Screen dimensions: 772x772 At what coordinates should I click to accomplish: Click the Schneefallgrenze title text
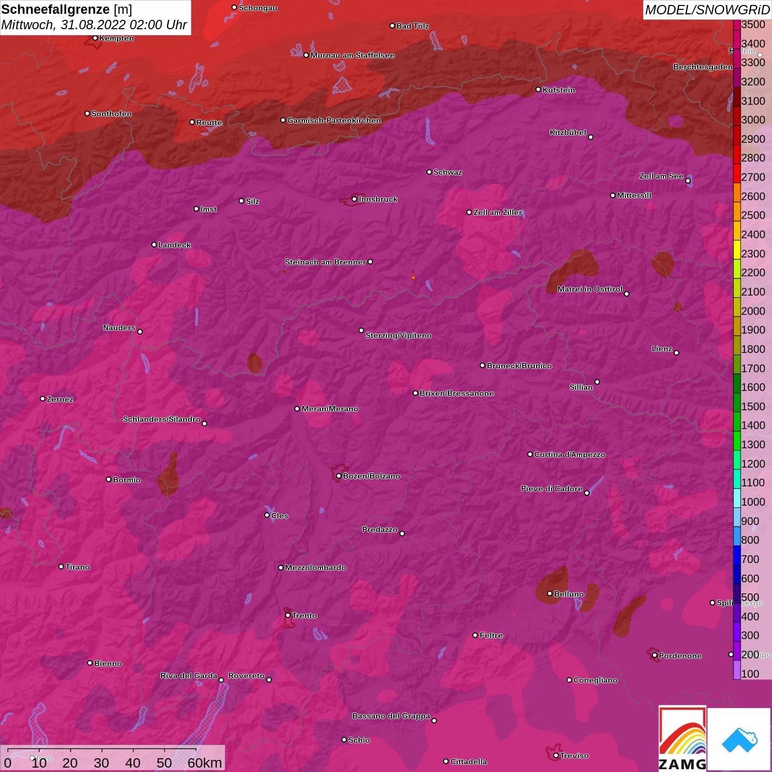pos(55,9)
